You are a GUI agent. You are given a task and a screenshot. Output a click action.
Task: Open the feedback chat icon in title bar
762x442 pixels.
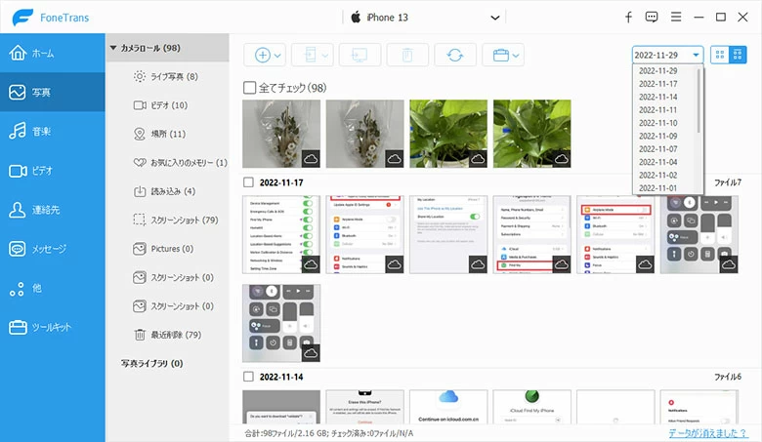[652, 18]
